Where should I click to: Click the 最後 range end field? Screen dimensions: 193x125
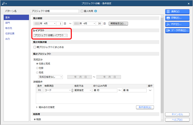click(134, 90)
